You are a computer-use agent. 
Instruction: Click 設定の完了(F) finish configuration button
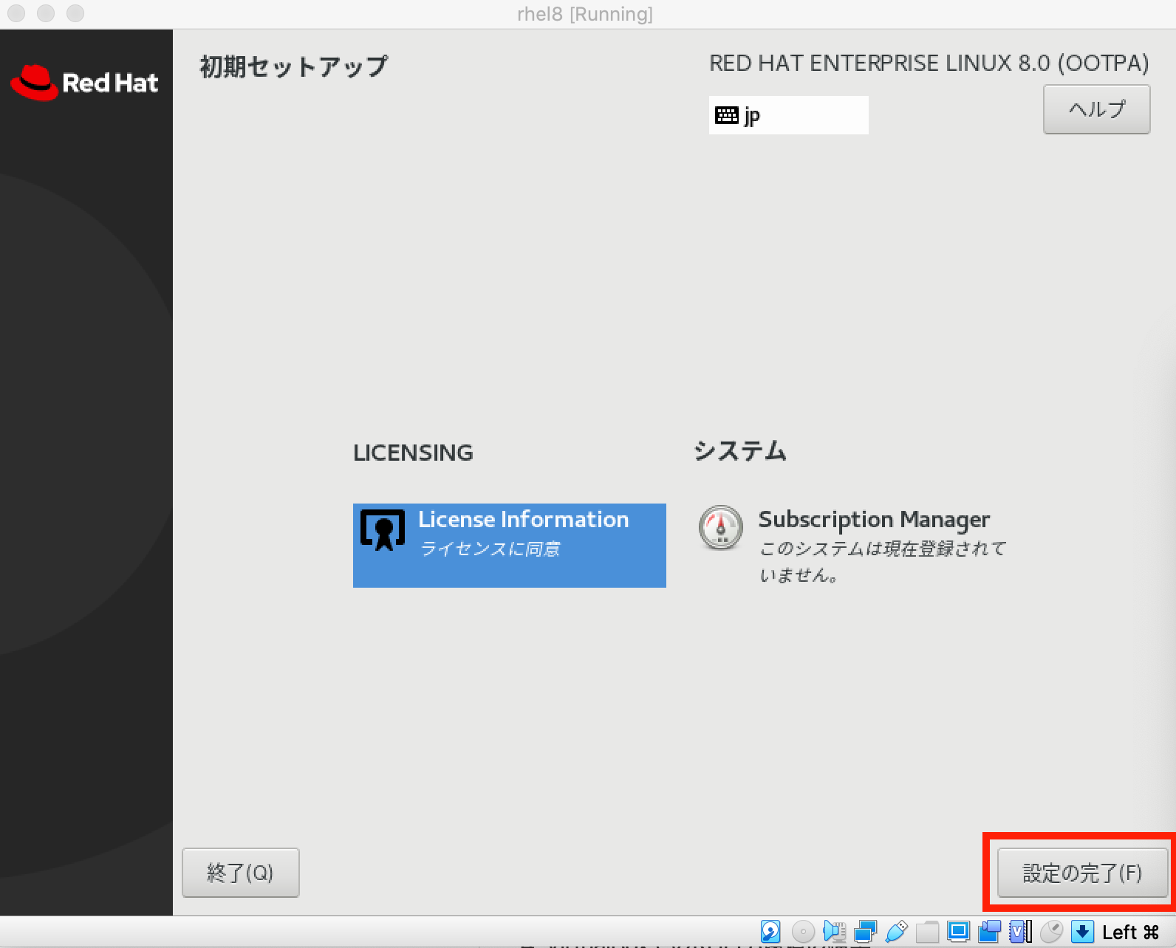coord(1082,873)
